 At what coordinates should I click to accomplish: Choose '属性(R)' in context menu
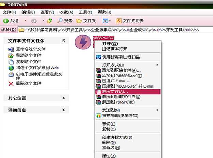tap(128, 156)
